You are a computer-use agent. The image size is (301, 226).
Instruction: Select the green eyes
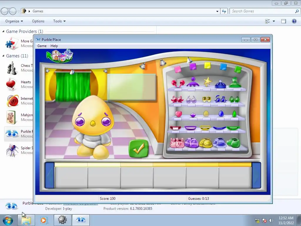coord(235,99)
